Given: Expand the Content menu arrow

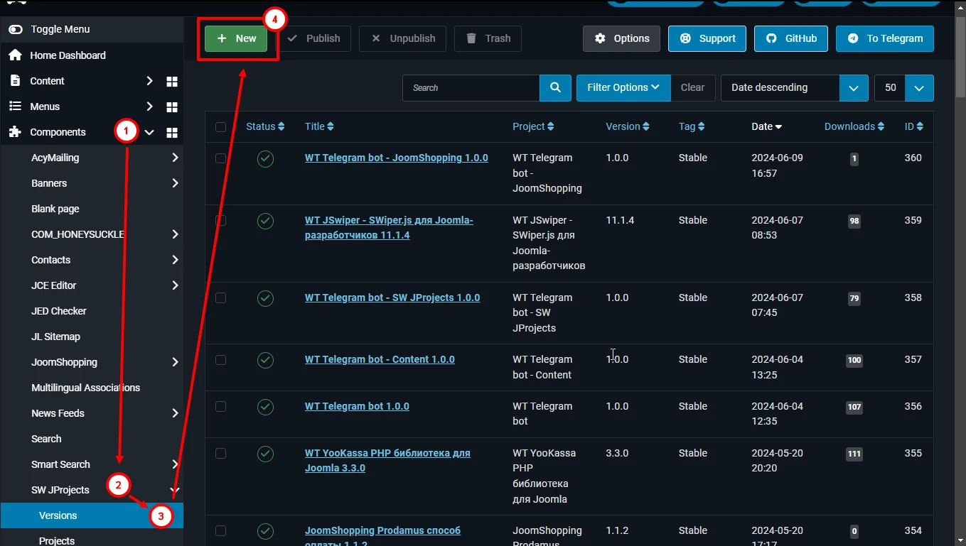Looking at the screenshot, I should (x=149, y=81).
